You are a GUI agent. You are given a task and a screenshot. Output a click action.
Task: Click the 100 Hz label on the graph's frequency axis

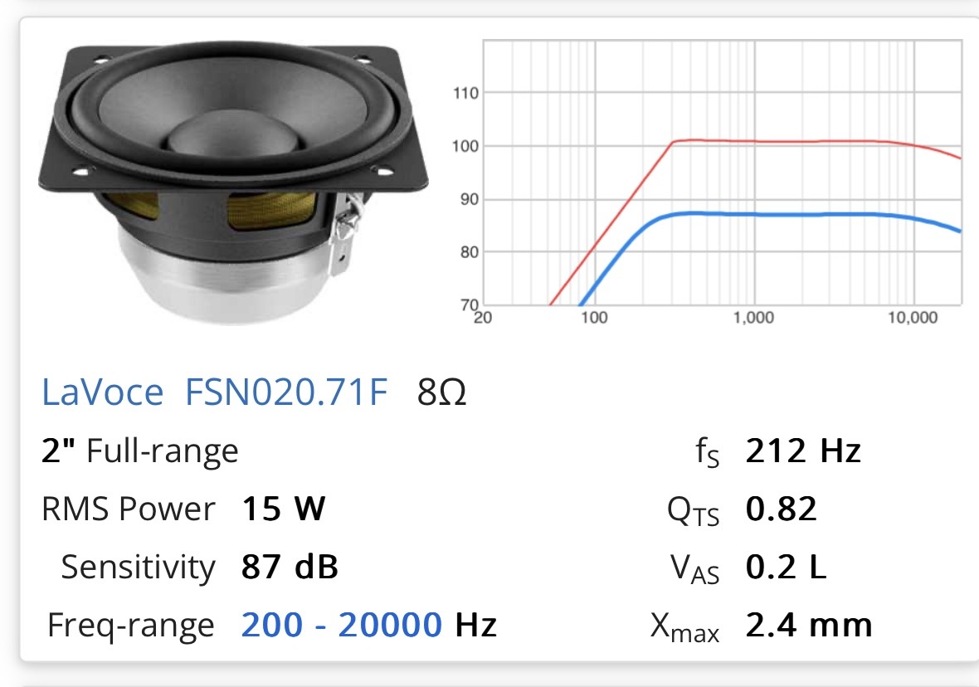(x=594, y=317)
